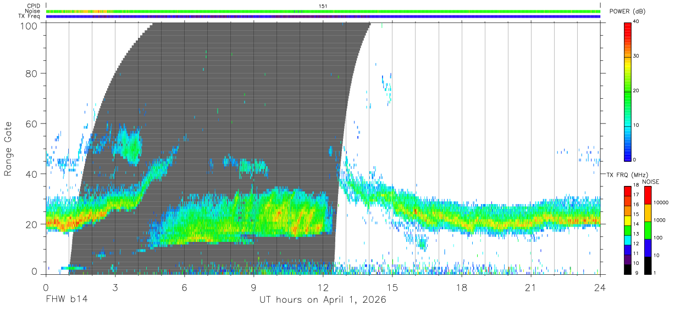Click the 60 tick on Range Gate axis

pos(32,124)
